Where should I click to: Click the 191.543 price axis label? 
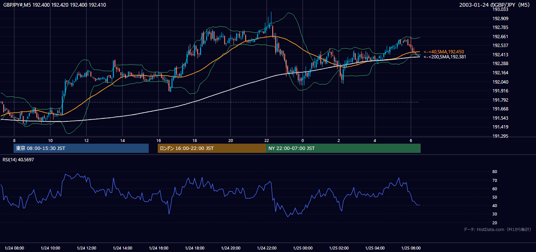(x=500, y=118)
